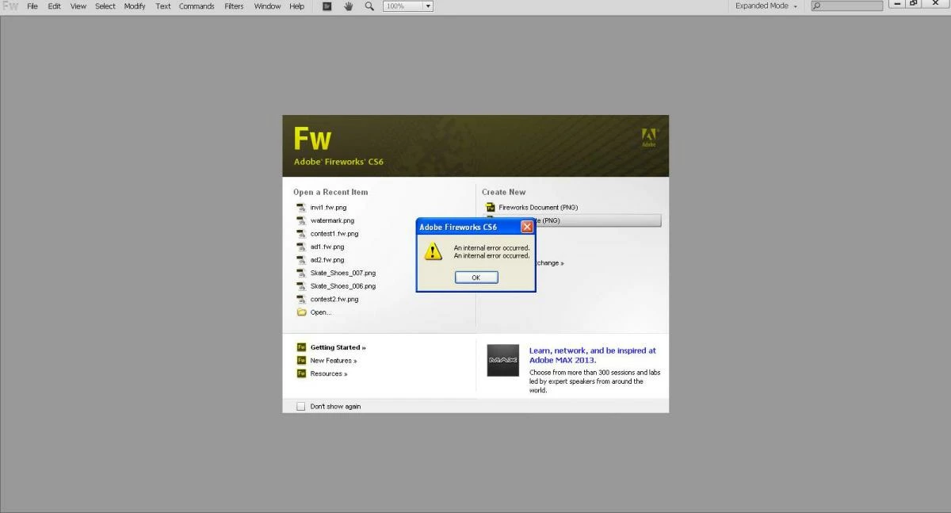951x513 pixels.
Task: Open the New Features link
Action: point(334,361)
